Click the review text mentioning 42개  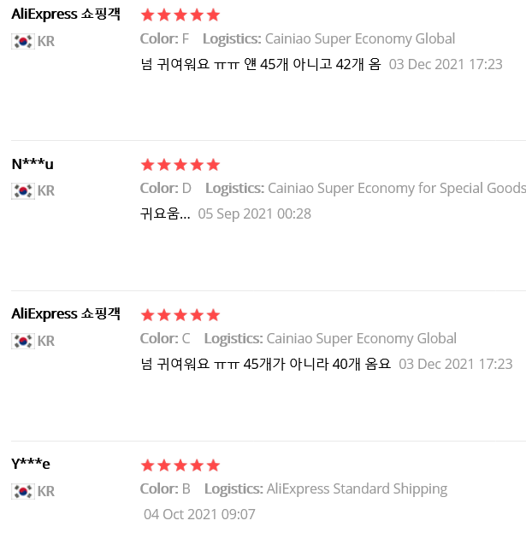click(261, 65)
